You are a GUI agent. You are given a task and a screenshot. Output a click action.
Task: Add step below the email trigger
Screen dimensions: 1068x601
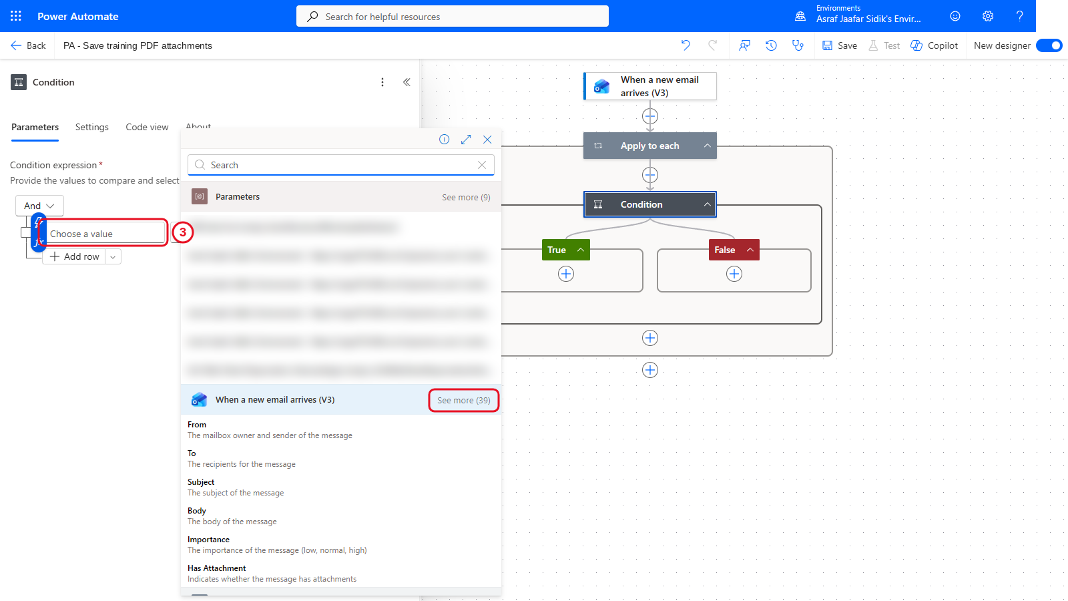[x=650, y=116]
